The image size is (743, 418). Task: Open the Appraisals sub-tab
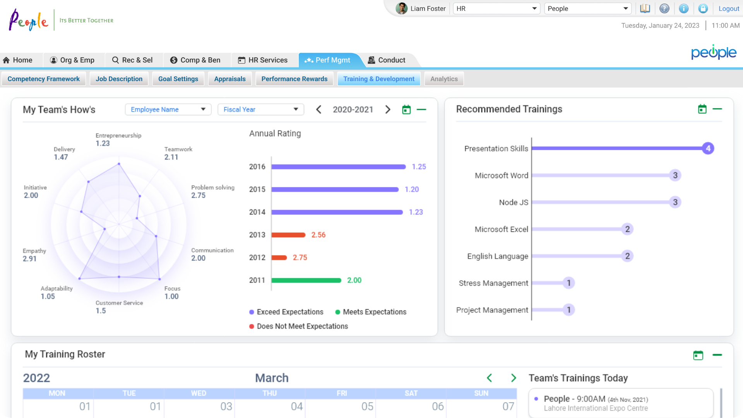pos(230,79)
